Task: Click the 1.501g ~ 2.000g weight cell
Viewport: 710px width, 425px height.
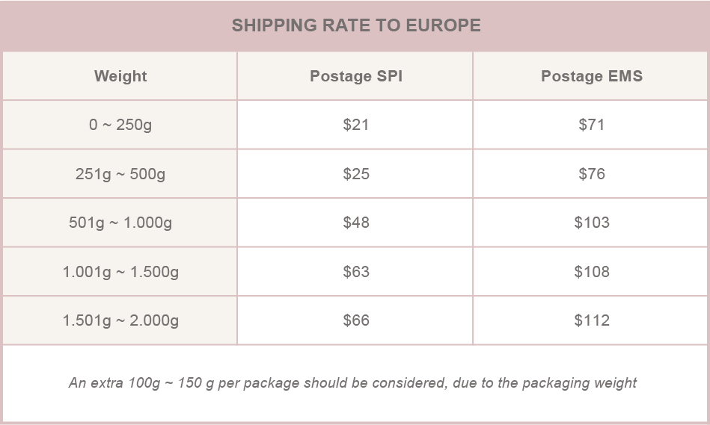Action: pyautogui.click(x=120, y=320)
